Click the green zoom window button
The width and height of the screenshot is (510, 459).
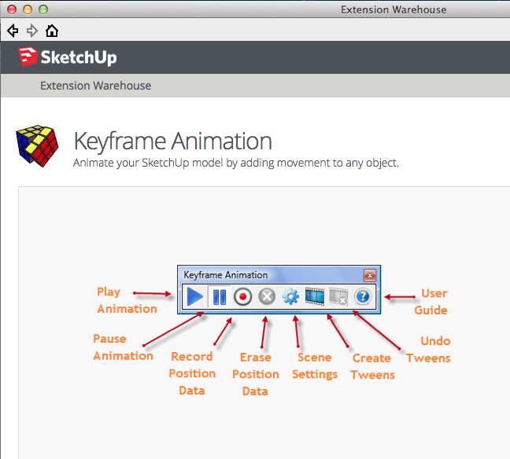[43, 9]
